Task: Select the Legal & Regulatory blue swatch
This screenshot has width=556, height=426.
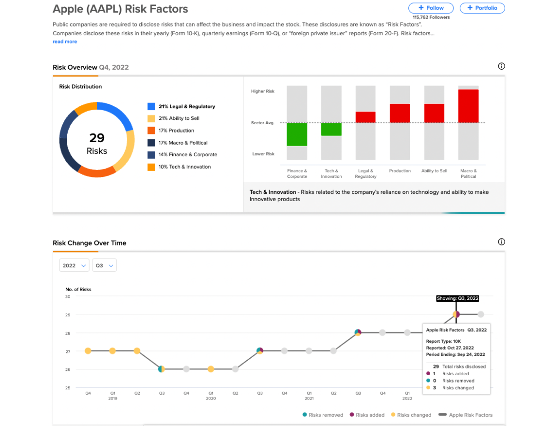Action: pyautogui.click(x=151, y=106)
